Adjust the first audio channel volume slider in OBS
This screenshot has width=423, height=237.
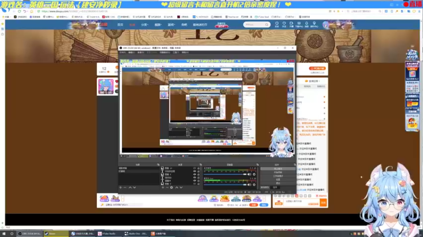click(x=225, y=174)
